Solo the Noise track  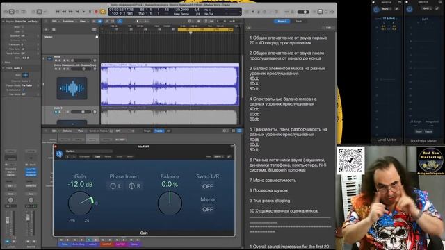point(60,60)
